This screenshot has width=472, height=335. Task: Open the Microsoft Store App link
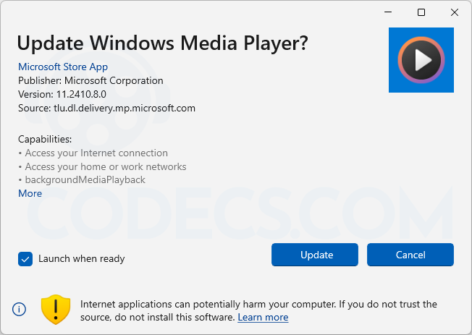63,67
